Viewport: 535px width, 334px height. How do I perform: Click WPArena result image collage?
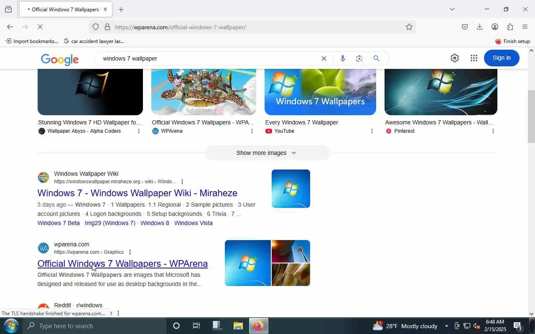tap(267, 263)
